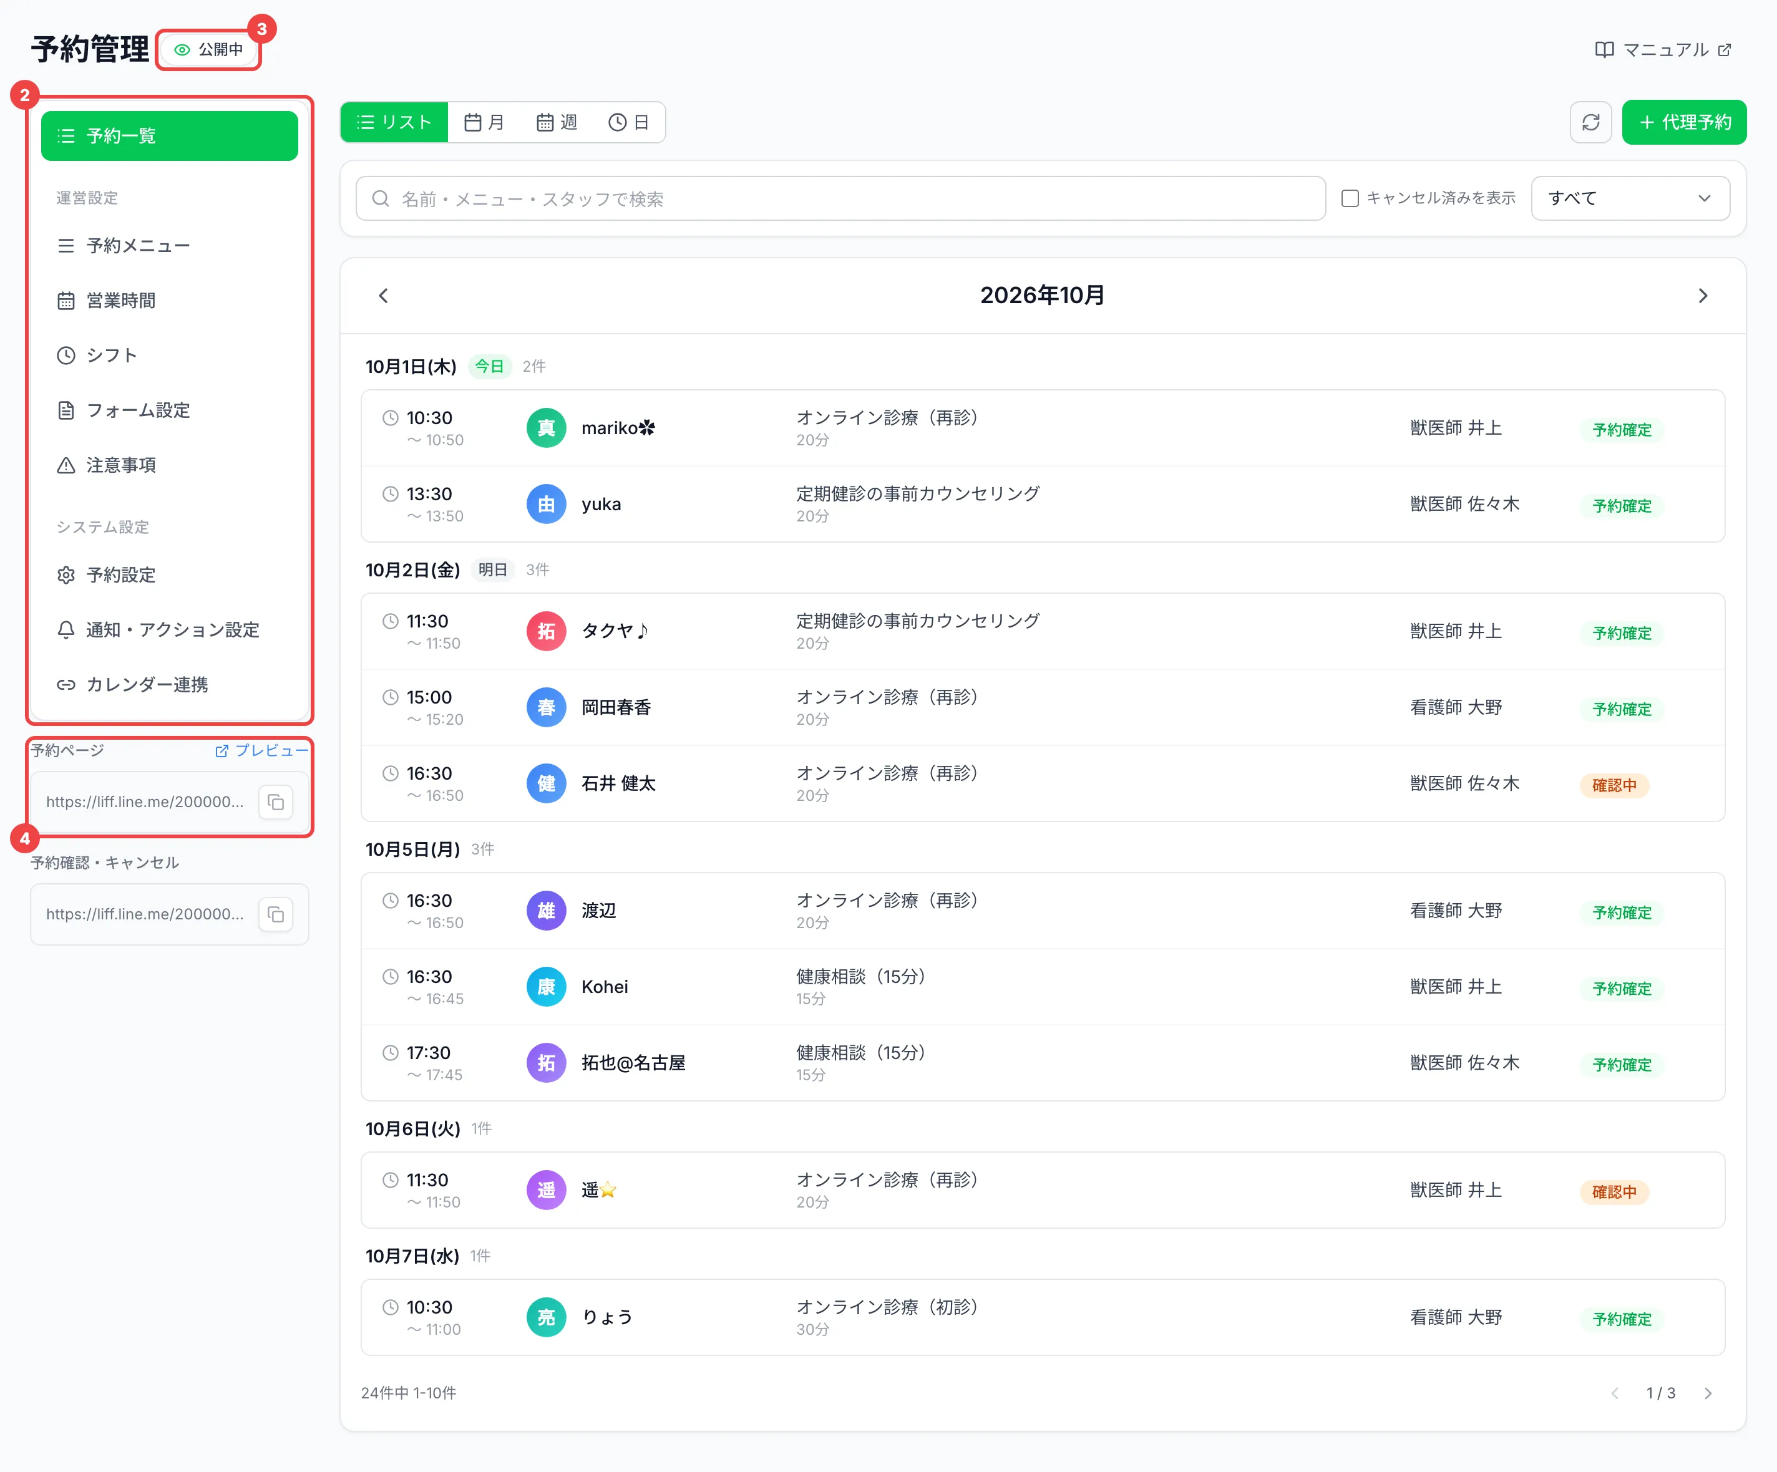The width and height of the screenshot is (1777, 1472).
Task: Switch to 月 calendar view
Action: (484, 123)
